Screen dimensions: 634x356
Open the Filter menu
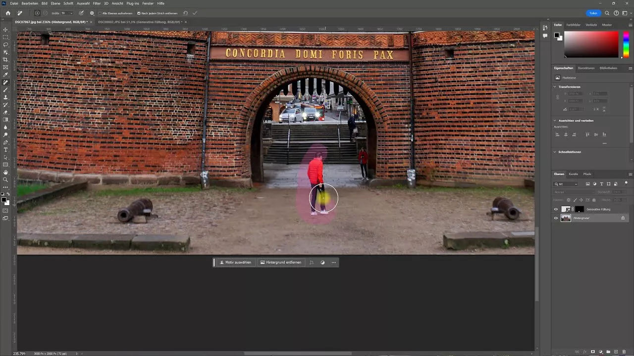tap(97, 3)
